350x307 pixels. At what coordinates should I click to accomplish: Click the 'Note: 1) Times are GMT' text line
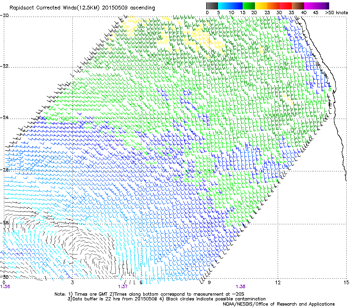tap(149, 294)
